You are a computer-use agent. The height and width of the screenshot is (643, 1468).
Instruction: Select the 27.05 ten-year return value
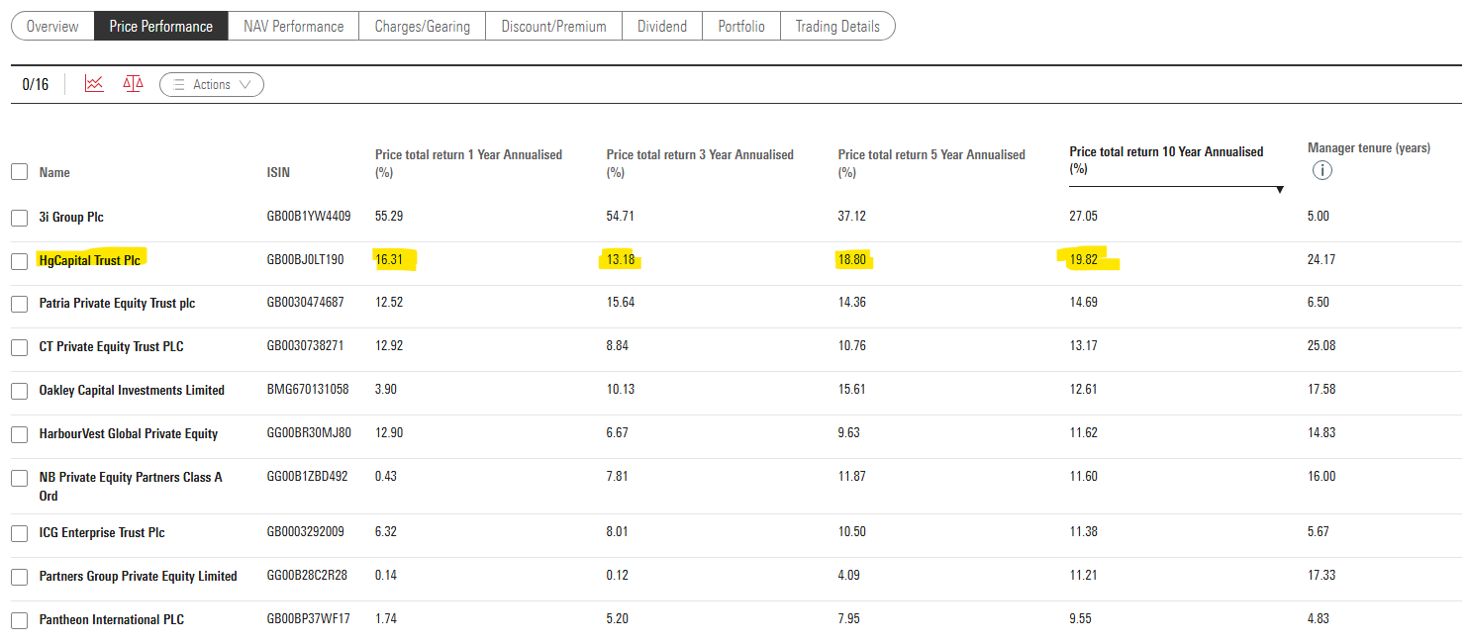point(1084,217)
